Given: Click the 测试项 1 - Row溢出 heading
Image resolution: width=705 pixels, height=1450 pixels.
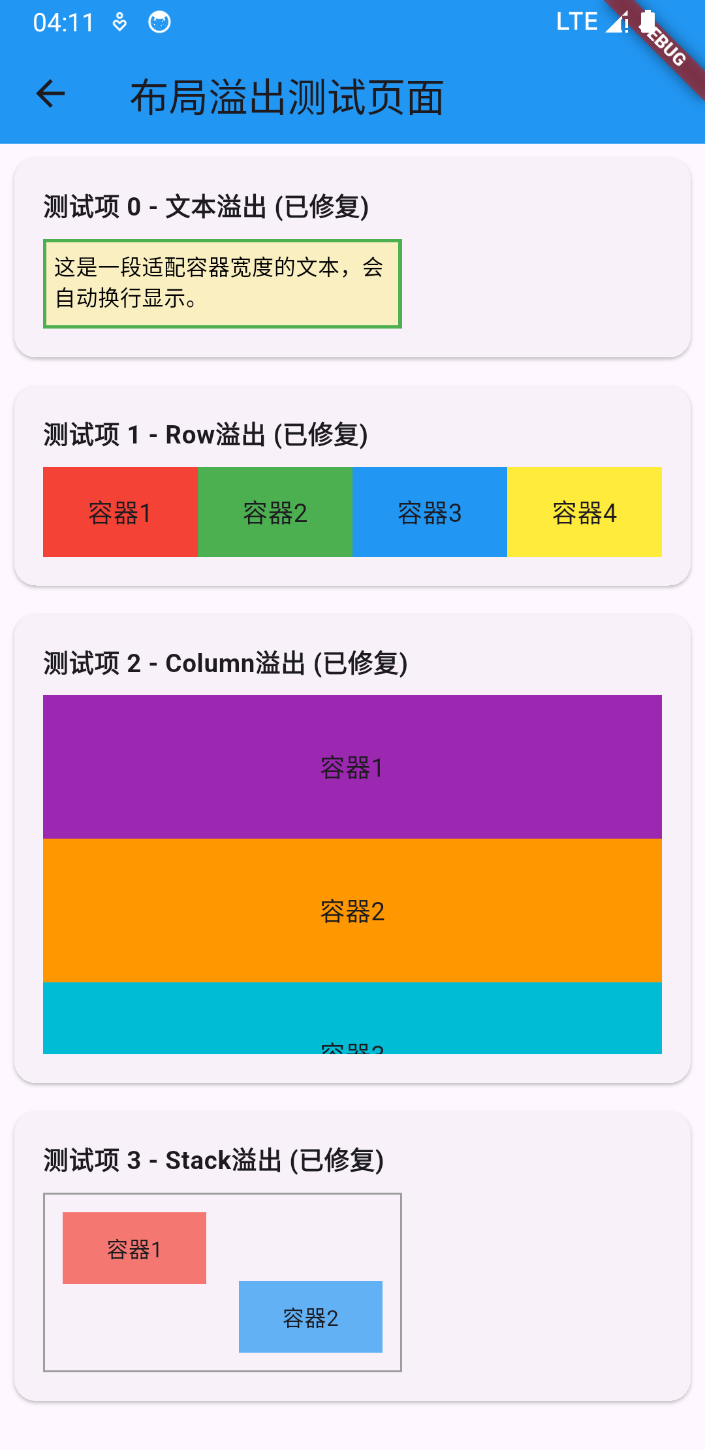Looking at the screenshot, I should point(205,434).
